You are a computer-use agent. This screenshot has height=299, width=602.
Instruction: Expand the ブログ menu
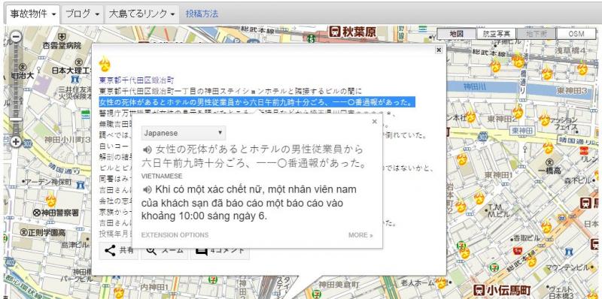82,14
